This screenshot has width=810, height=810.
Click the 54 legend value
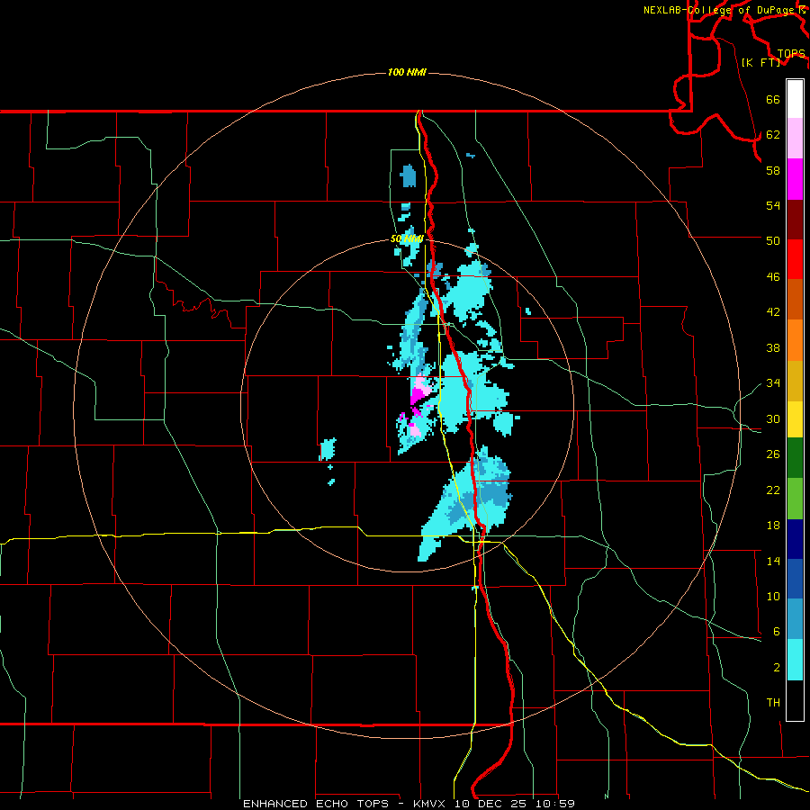click(x=773, y=205)
